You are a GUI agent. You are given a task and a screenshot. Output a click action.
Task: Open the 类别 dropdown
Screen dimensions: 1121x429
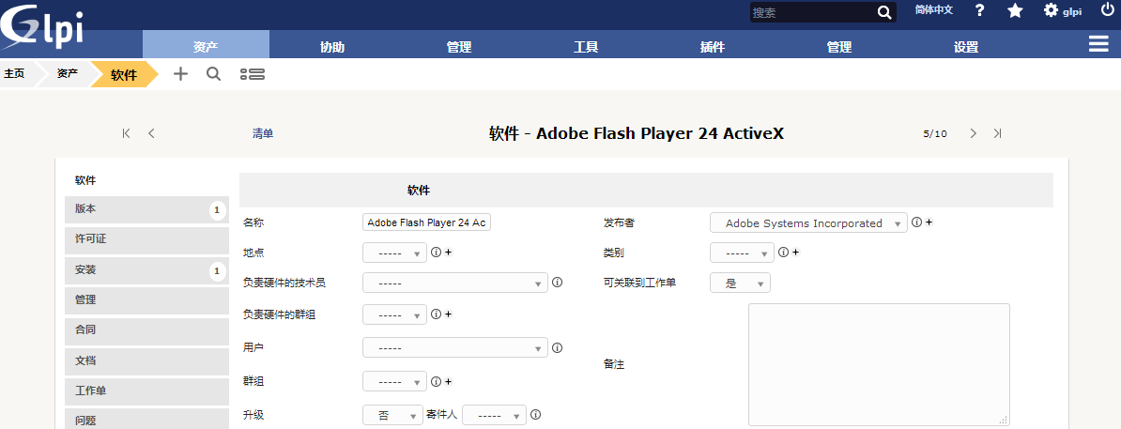click(x=742, y=253)
